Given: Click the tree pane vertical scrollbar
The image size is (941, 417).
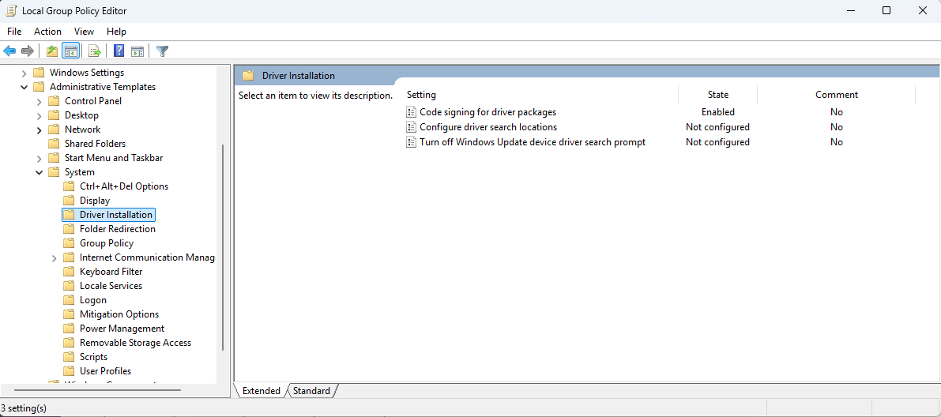Looking at the screenshot, I should click(224, 246).
